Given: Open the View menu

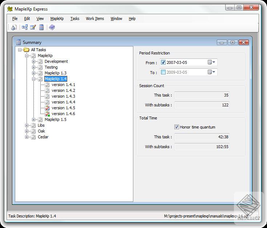Looking at the screenshot, I should pos(40,19).
